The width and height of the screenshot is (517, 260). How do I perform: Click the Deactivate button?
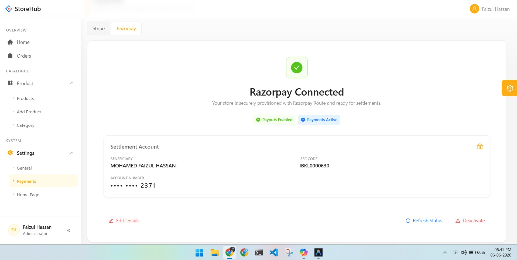point(470,221)
